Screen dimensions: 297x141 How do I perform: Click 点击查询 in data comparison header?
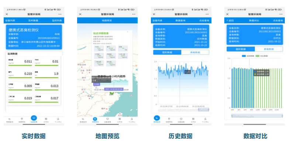[278, 20]
